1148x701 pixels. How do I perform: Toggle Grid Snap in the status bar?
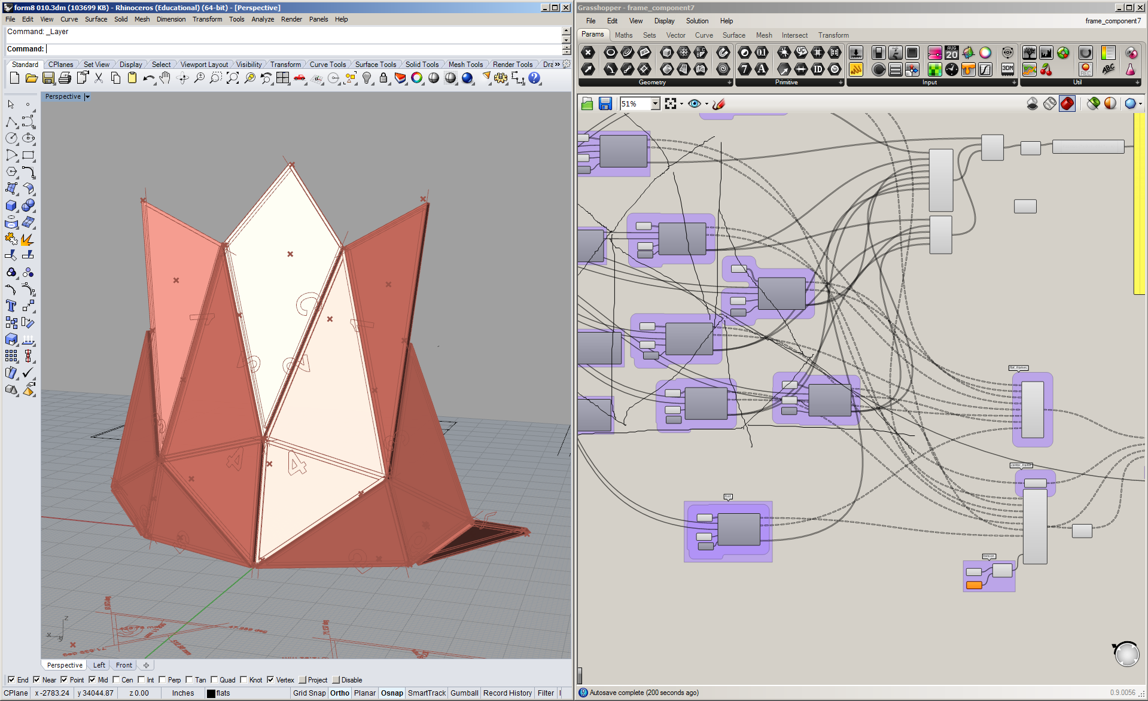coord(309,693)
